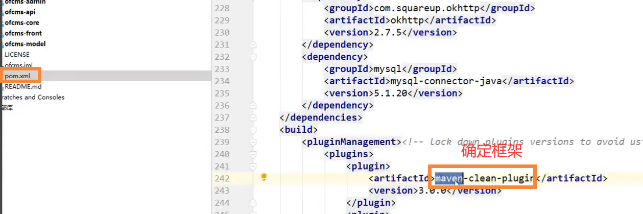Collapse the plugins block at line 240
The width and height of the screenshot is (643, 214).
point(253,154)
